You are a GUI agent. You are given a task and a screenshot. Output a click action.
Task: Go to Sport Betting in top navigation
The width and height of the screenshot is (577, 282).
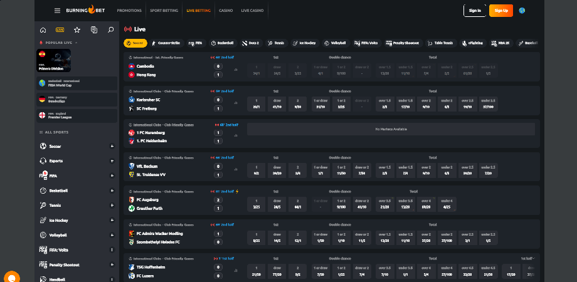point(165,11)
